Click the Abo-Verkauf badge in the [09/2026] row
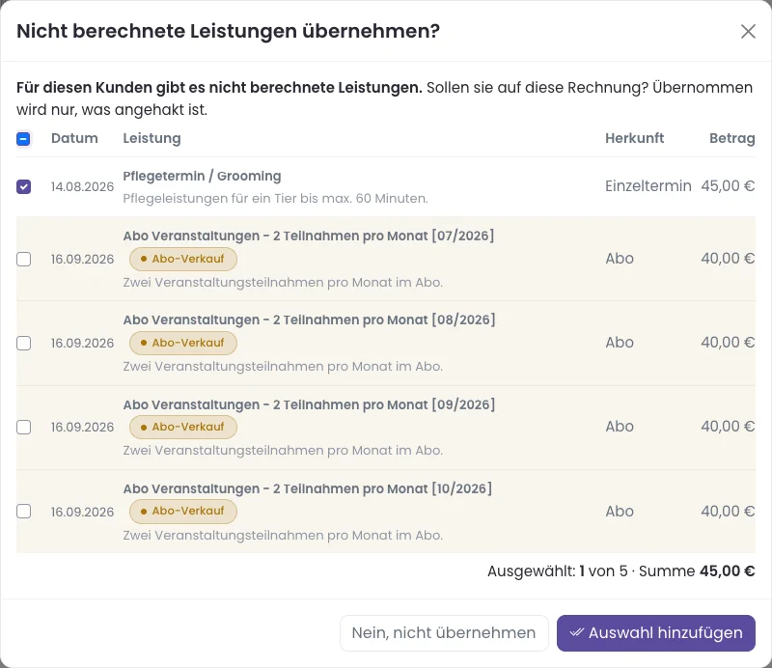This screenshot has height=668, width=772. [183, 427]
